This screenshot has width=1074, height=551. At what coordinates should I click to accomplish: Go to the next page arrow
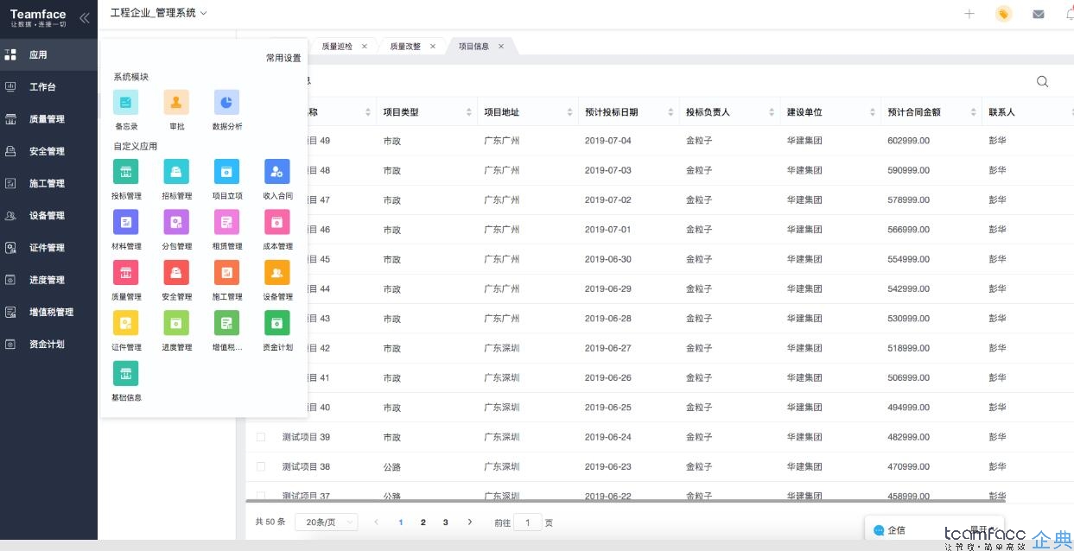click(x=469, y=522)
